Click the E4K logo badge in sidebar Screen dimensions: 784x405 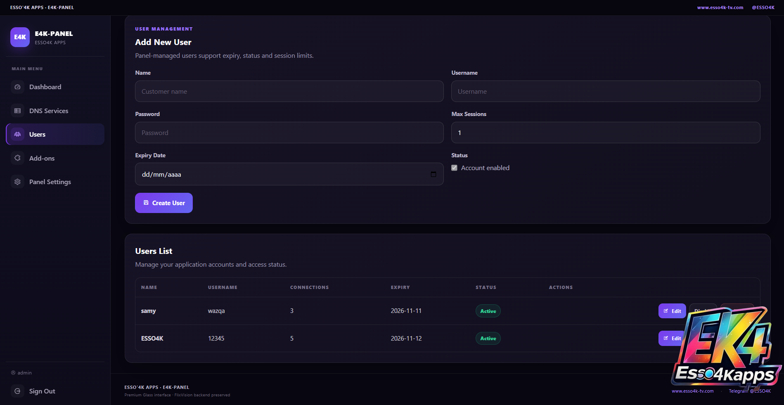20,37
